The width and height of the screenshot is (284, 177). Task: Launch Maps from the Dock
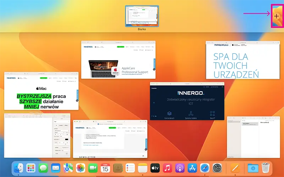[68, 168]
